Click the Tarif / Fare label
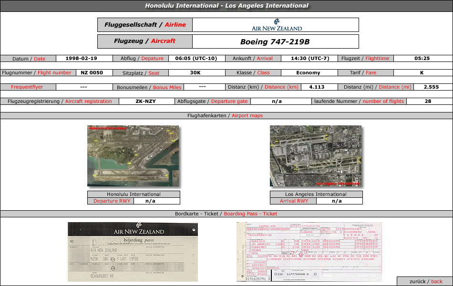This screenshot has height=286, width=453. click(365, 73)
